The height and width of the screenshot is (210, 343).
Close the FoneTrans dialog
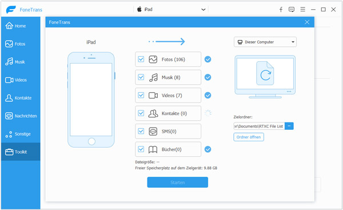[x=307, y=22]
